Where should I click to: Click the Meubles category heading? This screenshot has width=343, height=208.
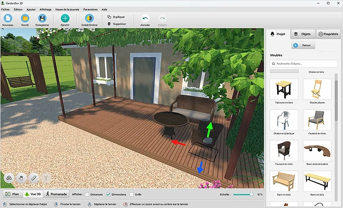pyautogui.click(x=276, y=55)
